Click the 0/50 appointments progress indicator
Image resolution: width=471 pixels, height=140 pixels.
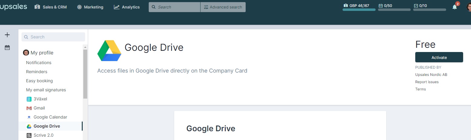point(394,7)
